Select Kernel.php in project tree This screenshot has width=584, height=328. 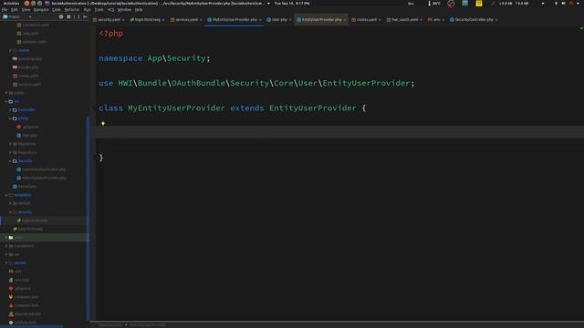[25, 186]
